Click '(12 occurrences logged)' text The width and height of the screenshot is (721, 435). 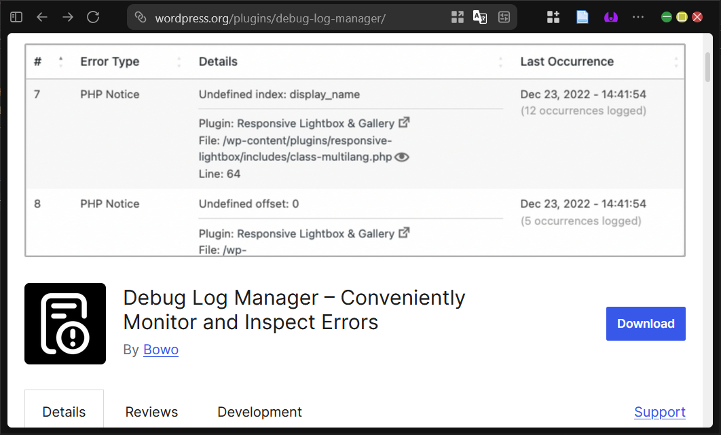point(583,111)
